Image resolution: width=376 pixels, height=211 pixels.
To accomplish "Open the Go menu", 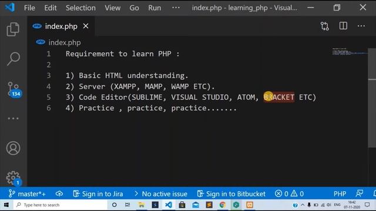I will pos(134,8).
